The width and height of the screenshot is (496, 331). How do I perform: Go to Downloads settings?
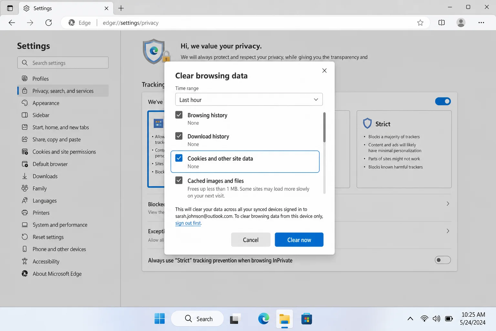click(63, 176)
